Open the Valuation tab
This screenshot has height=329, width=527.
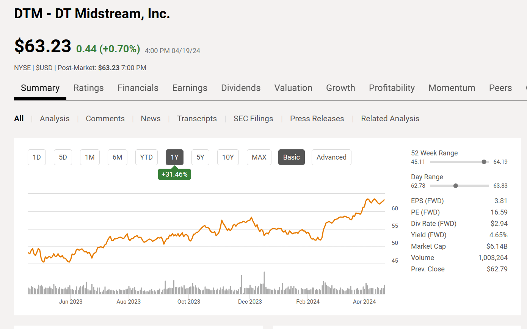click(x=293, y=88)
